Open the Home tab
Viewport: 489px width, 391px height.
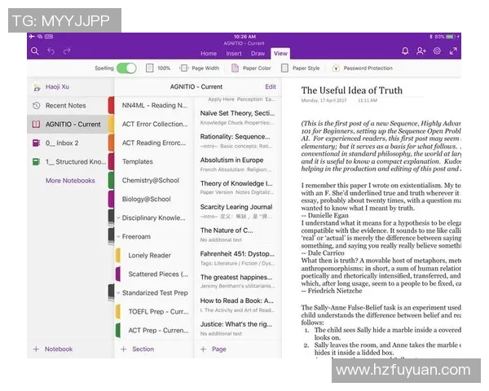(x=209, y=54)
